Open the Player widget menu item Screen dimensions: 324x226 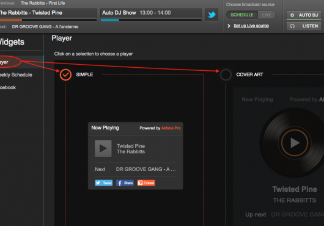pos(21,62)
